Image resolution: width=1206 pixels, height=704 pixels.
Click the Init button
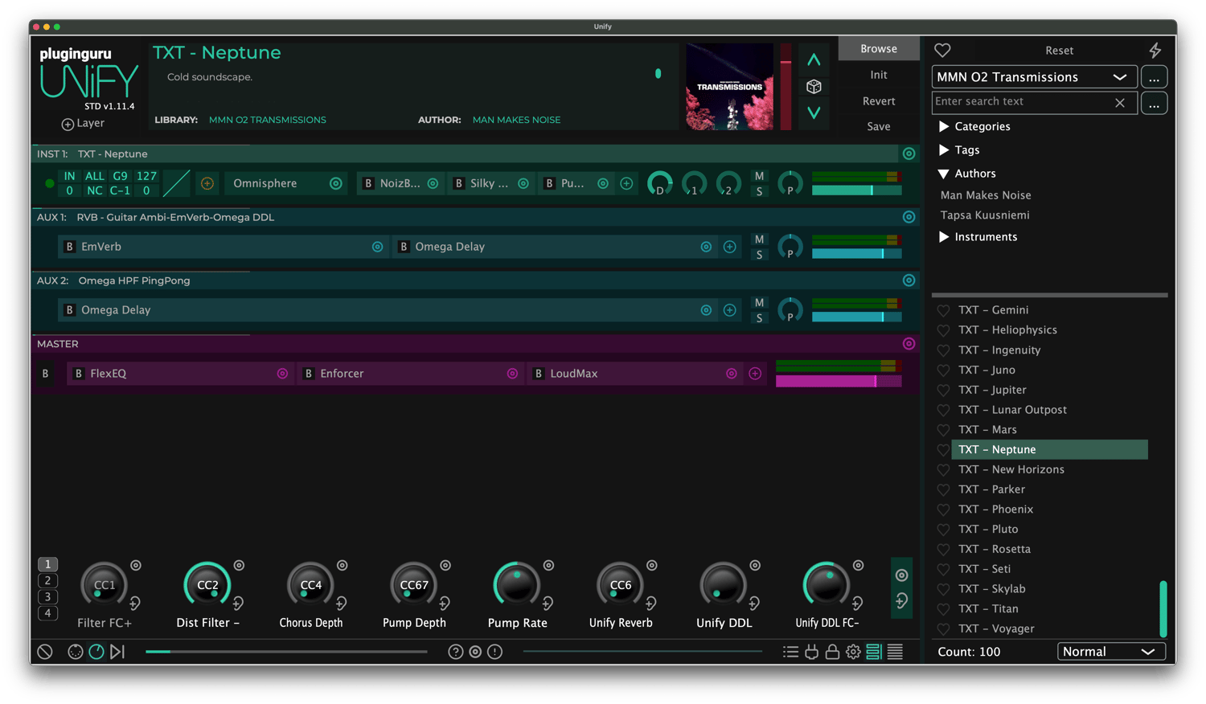[x=879, y=75]
